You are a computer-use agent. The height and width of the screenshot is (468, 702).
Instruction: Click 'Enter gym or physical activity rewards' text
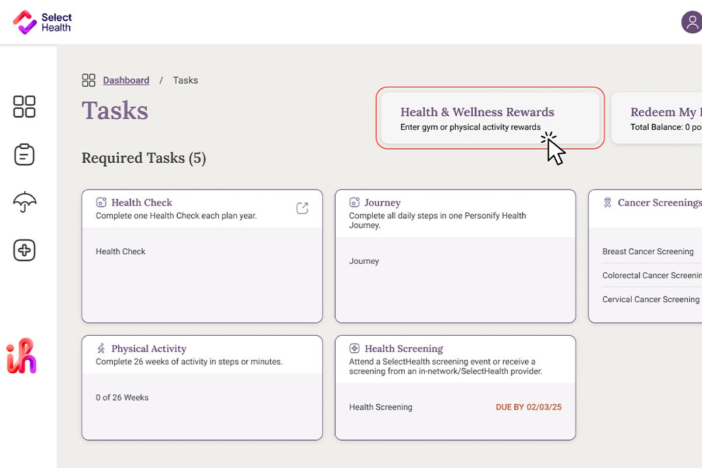click(x=470, y=127)
